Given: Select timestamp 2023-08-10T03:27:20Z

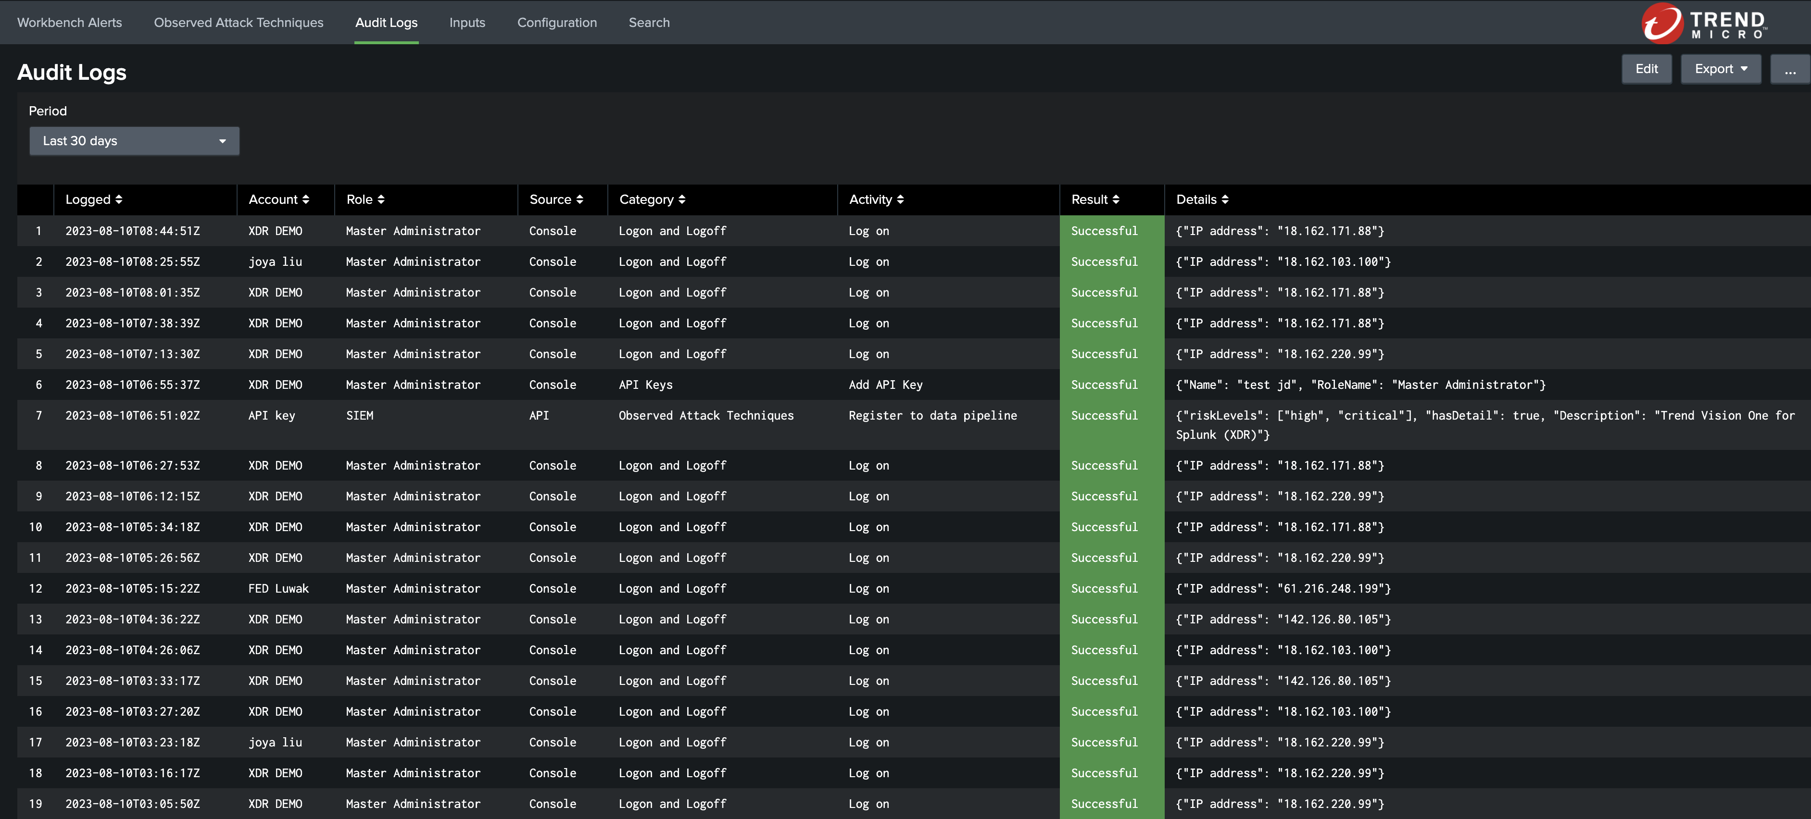Looking at the screenshot, I should pyautogui.click(x=132, y=712).
